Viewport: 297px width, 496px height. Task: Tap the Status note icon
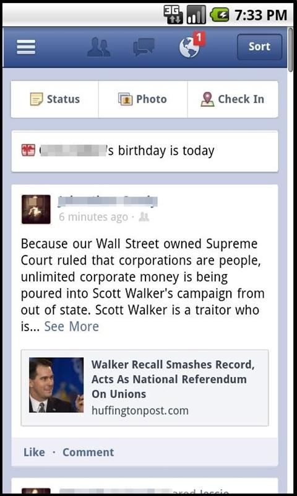37,99
